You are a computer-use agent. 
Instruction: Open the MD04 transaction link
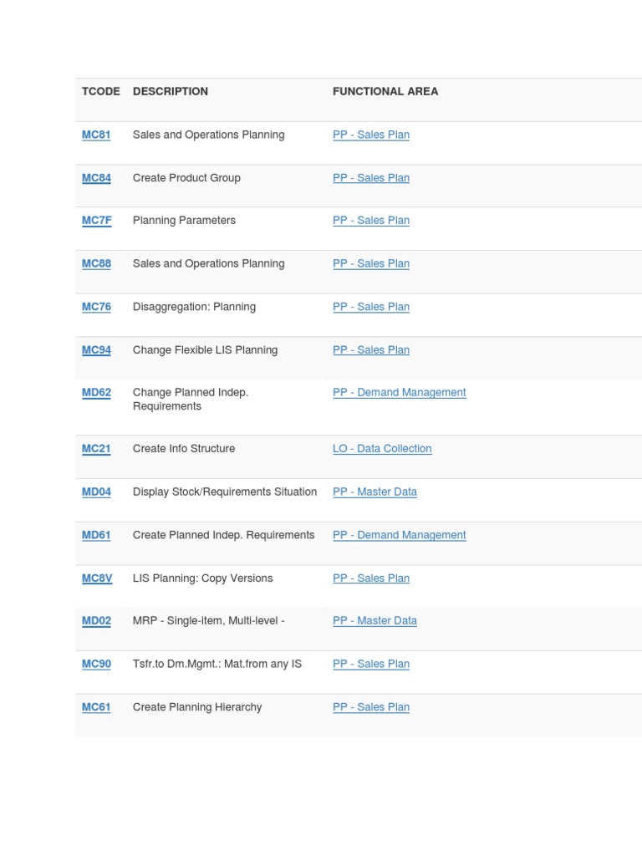[96, 492]
